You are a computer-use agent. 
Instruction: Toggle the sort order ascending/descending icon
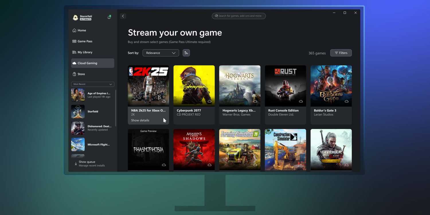tap(186, 53)
